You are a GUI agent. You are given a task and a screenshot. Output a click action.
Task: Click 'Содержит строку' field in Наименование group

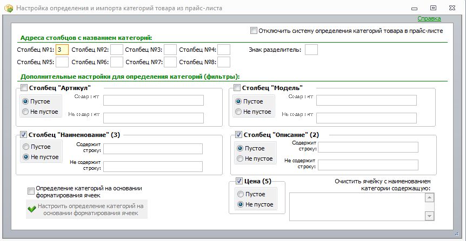point(153,149)
